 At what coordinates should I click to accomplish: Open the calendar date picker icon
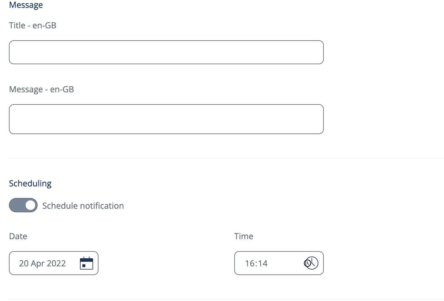pos(87,263)
